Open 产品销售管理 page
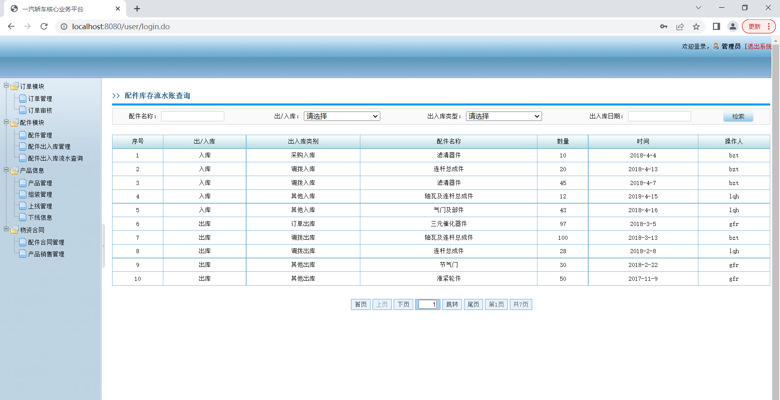The height and width of the screenshot is (400, 780). [x=46, y=254]
